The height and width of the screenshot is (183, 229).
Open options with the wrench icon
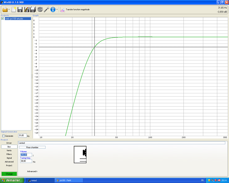[46, 9]
